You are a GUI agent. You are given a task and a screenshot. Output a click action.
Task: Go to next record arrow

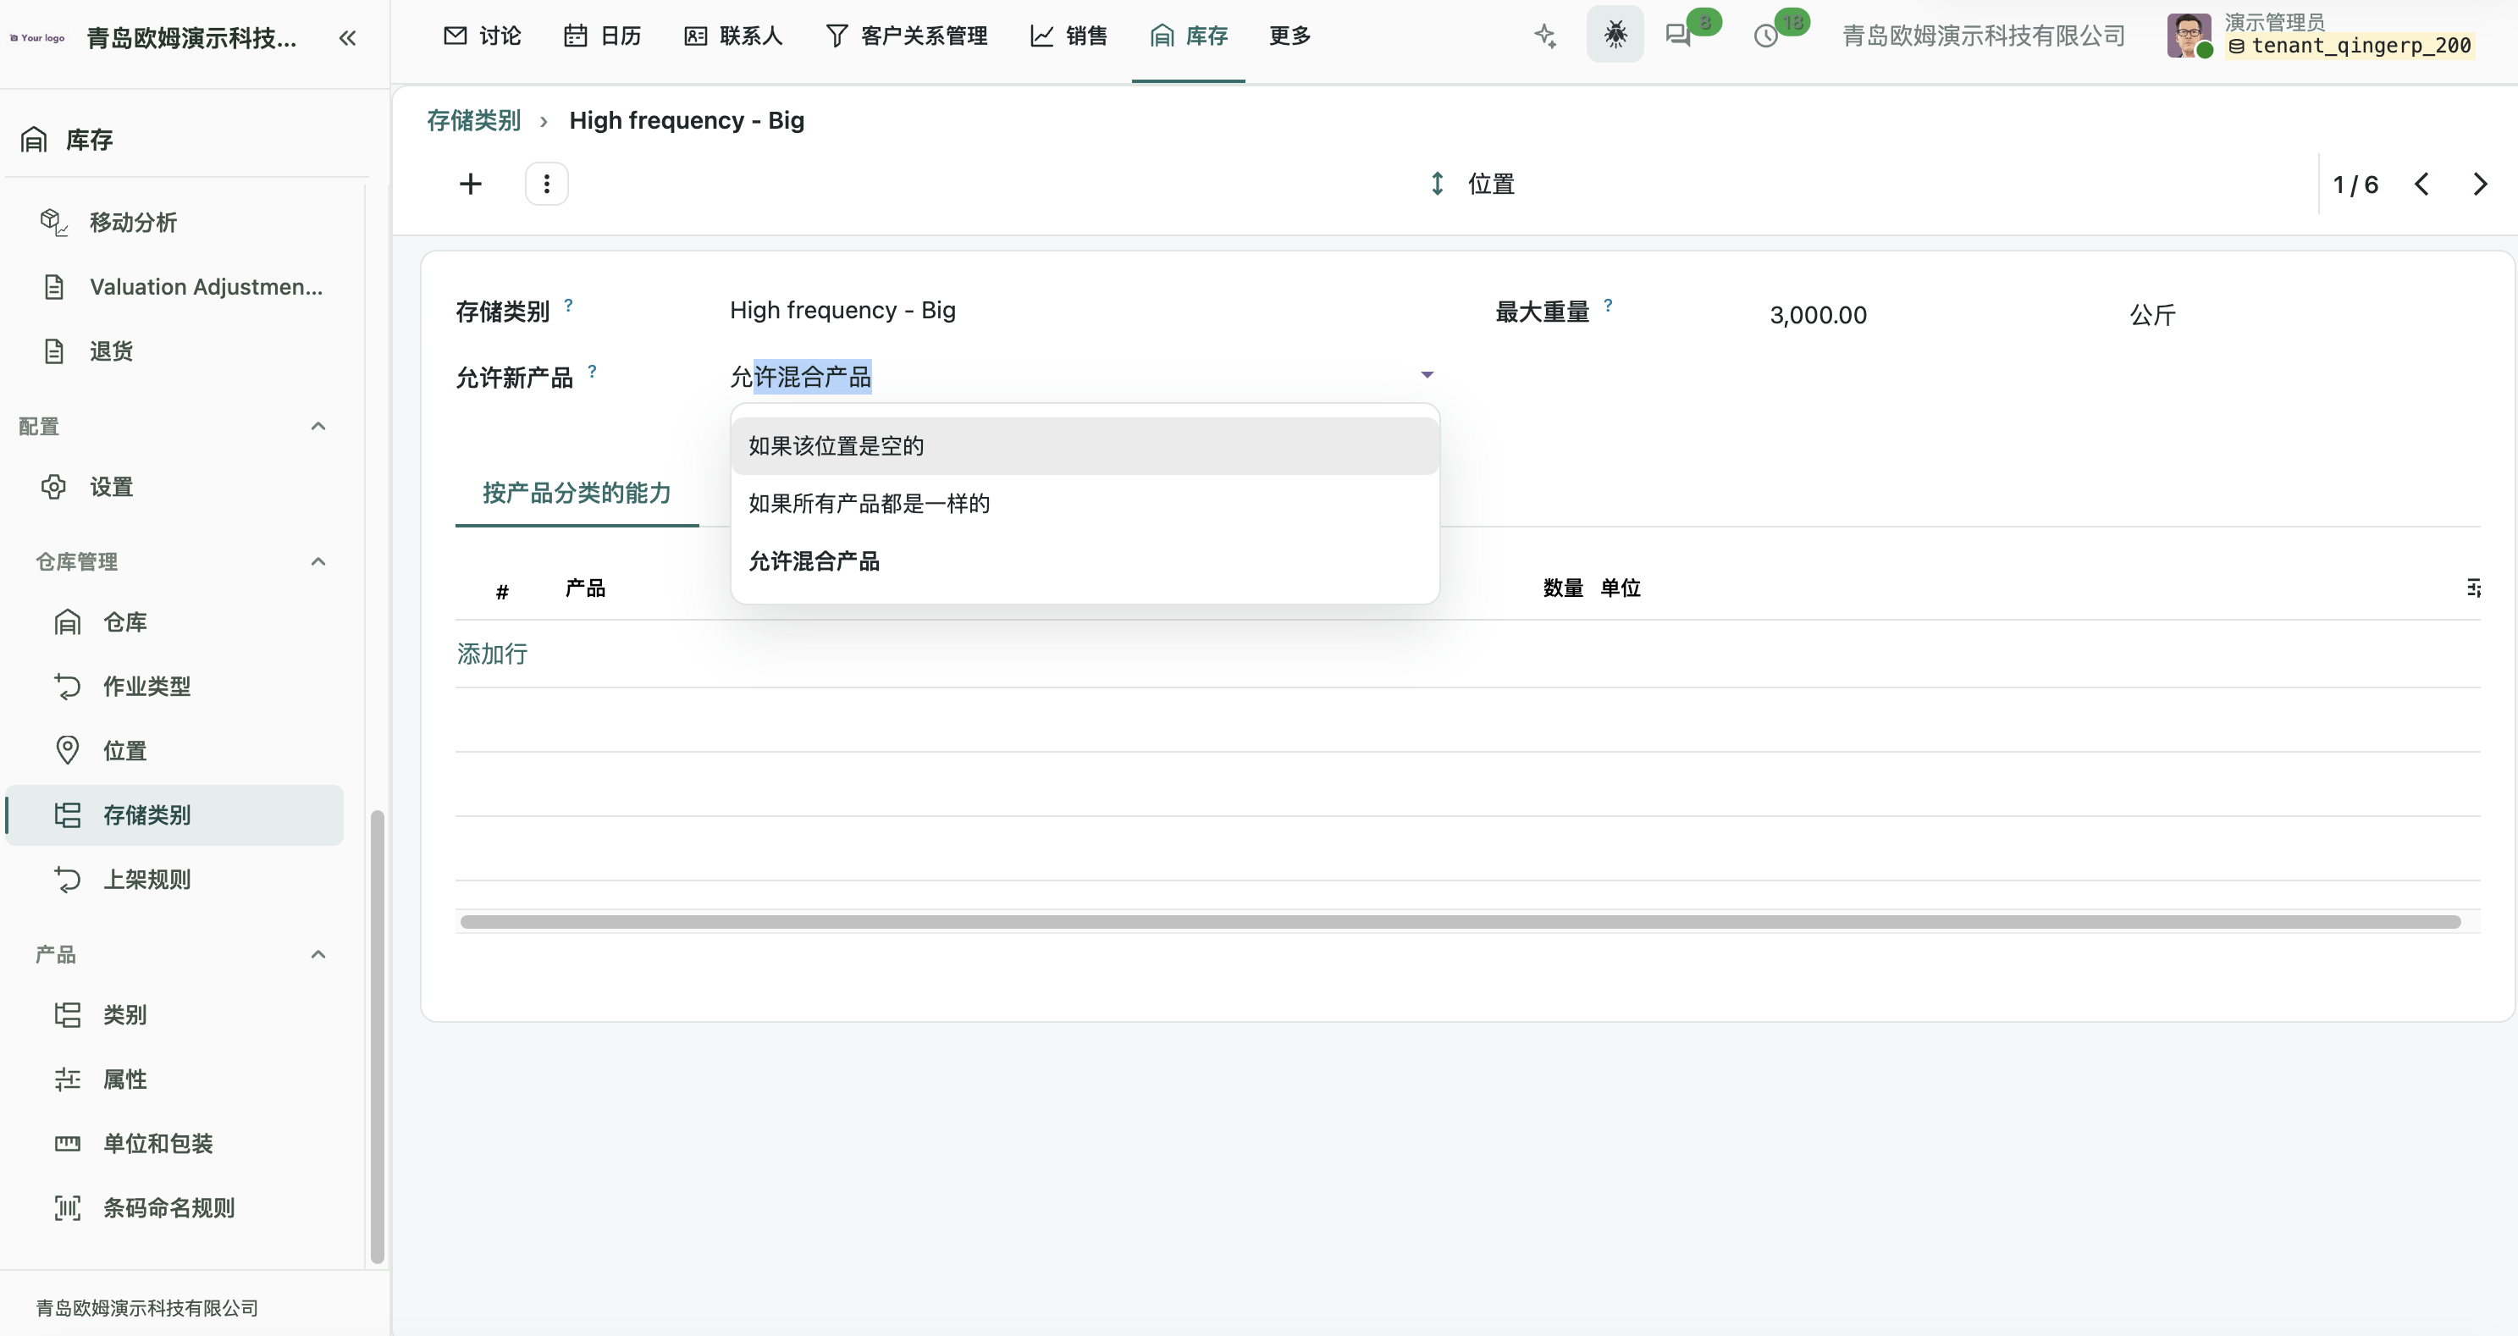(2480, 184)
